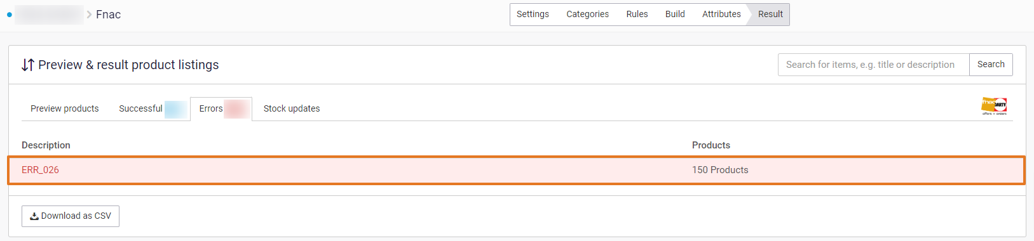
Task: Click the sort arrows icon beside Preview heading
Action: pyautogui.click(x=27, y=65)
